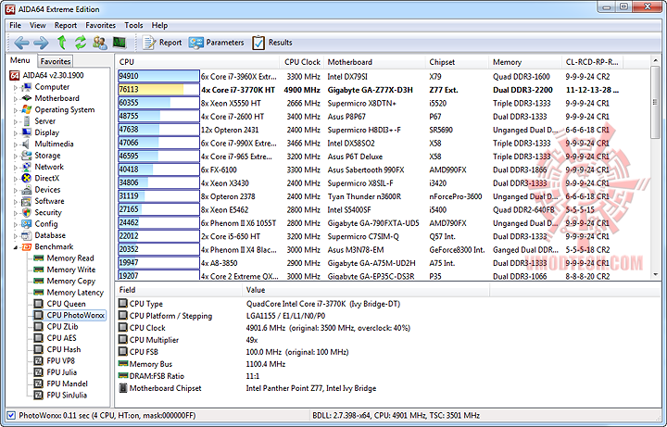Select the Memory Write benchmark icon
Screen dimensions: 667x427
click(39, 270)
